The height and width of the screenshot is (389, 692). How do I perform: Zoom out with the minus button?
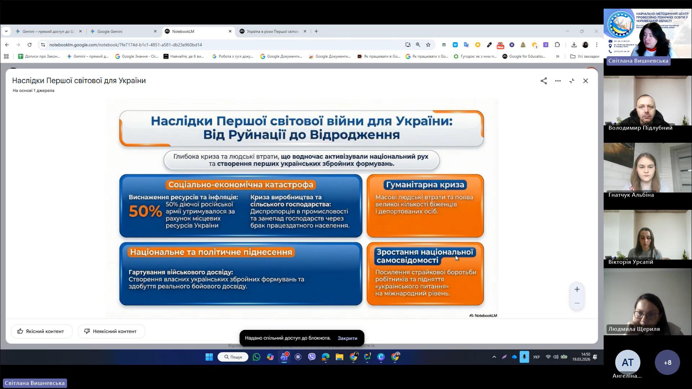pyautogui.click(x=577, y=303)
